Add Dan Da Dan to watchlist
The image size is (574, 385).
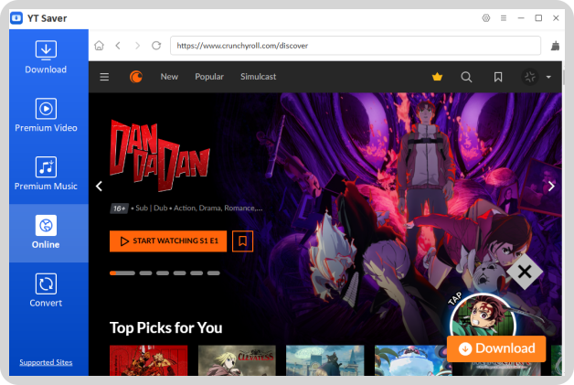coord(242,241)
